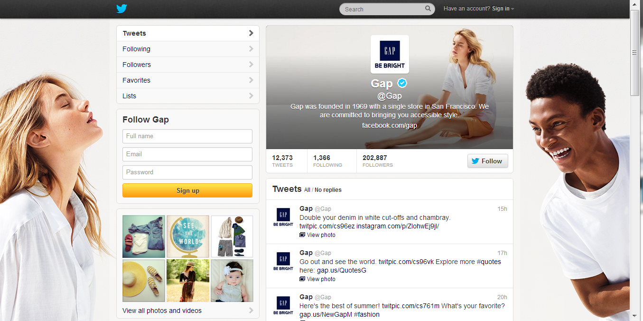
Task: Switch tweets filter to All
Action: pos(307,190)
